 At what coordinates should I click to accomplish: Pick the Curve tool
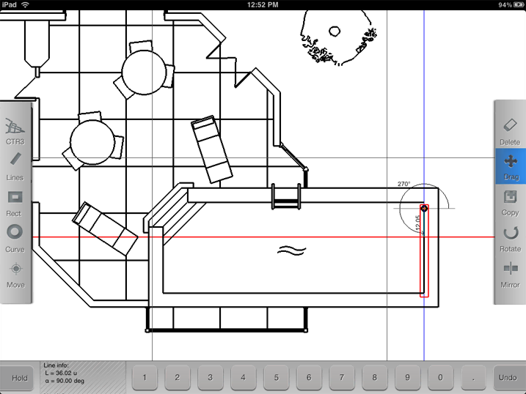click(x=15, y=239)
